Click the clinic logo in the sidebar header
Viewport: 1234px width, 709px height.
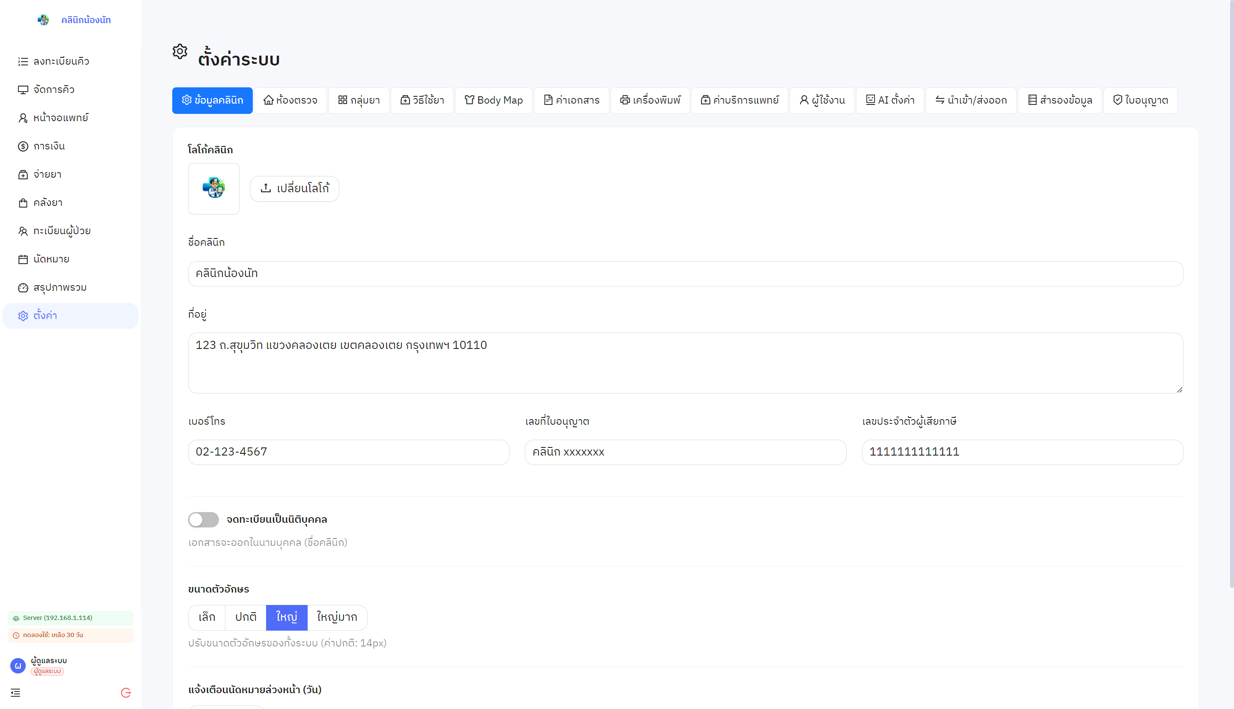[x=43, y=20]
